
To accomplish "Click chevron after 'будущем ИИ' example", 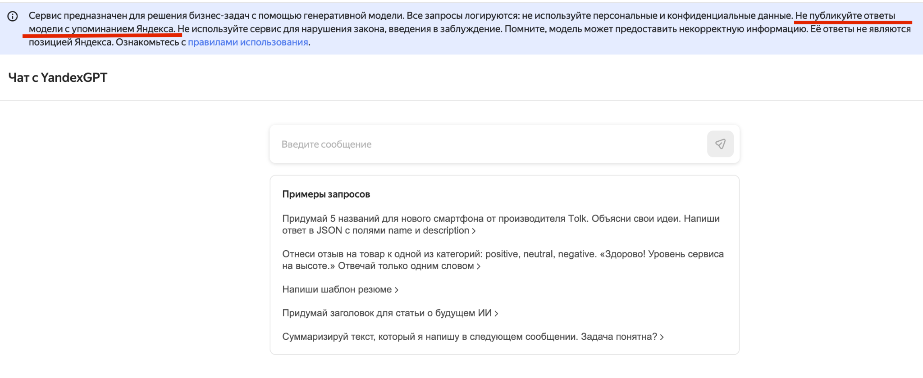I will pos(496,314).
